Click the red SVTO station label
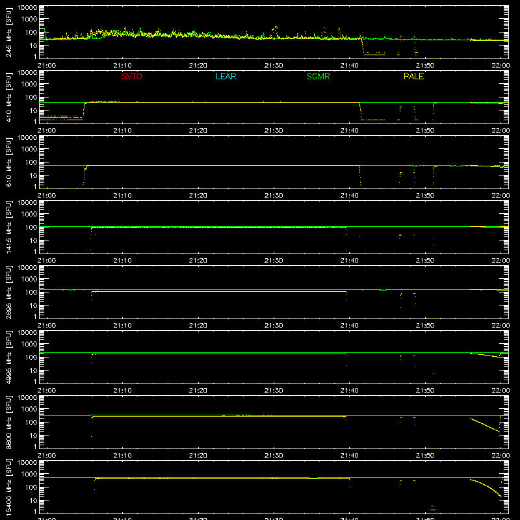 (x=132, y=76)
